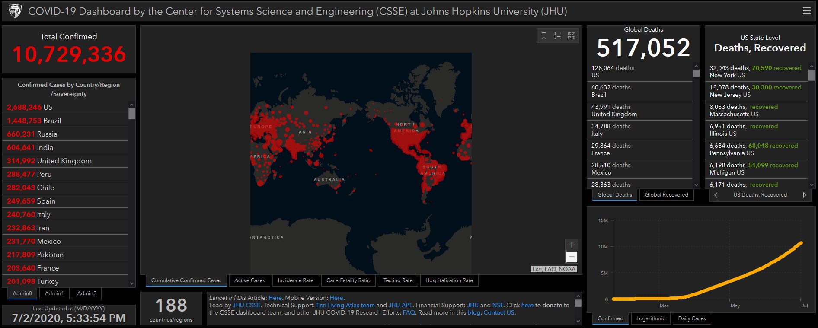Select Iran in confirmed cases list

pos(65,228)
